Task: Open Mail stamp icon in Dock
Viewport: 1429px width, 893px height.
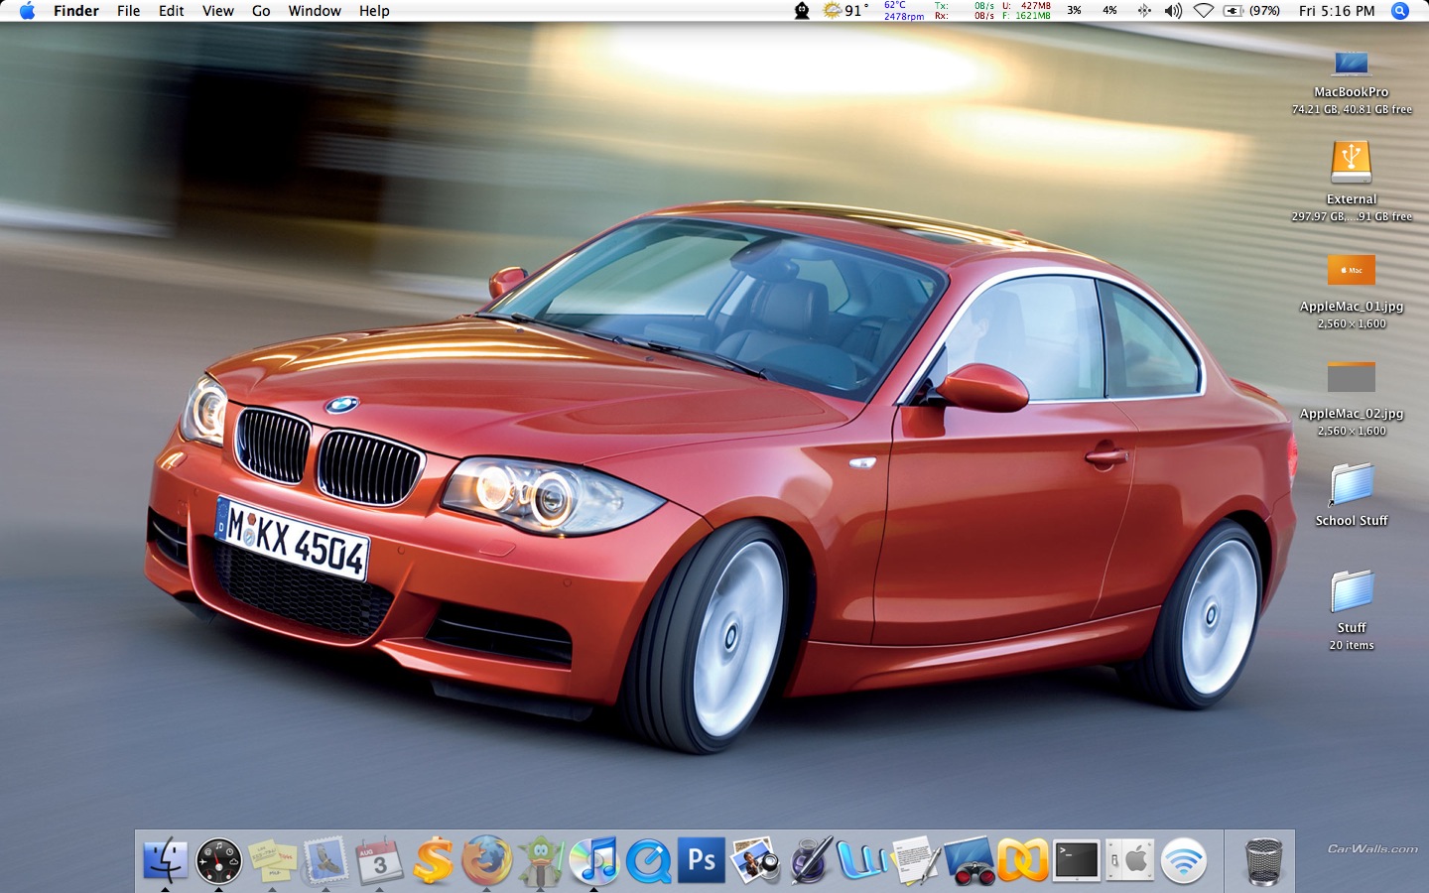Action: 326,860
